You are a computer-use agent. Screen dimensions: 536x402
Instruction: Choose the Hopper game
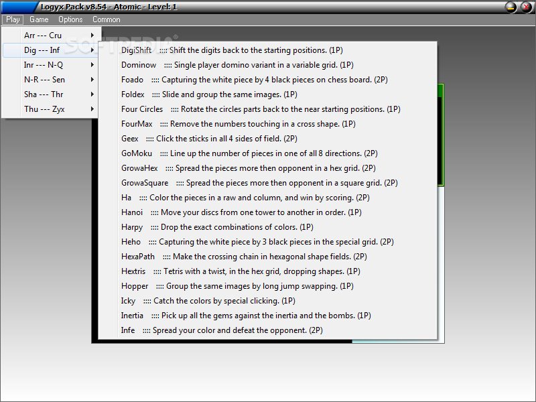[x=267, y=285]
